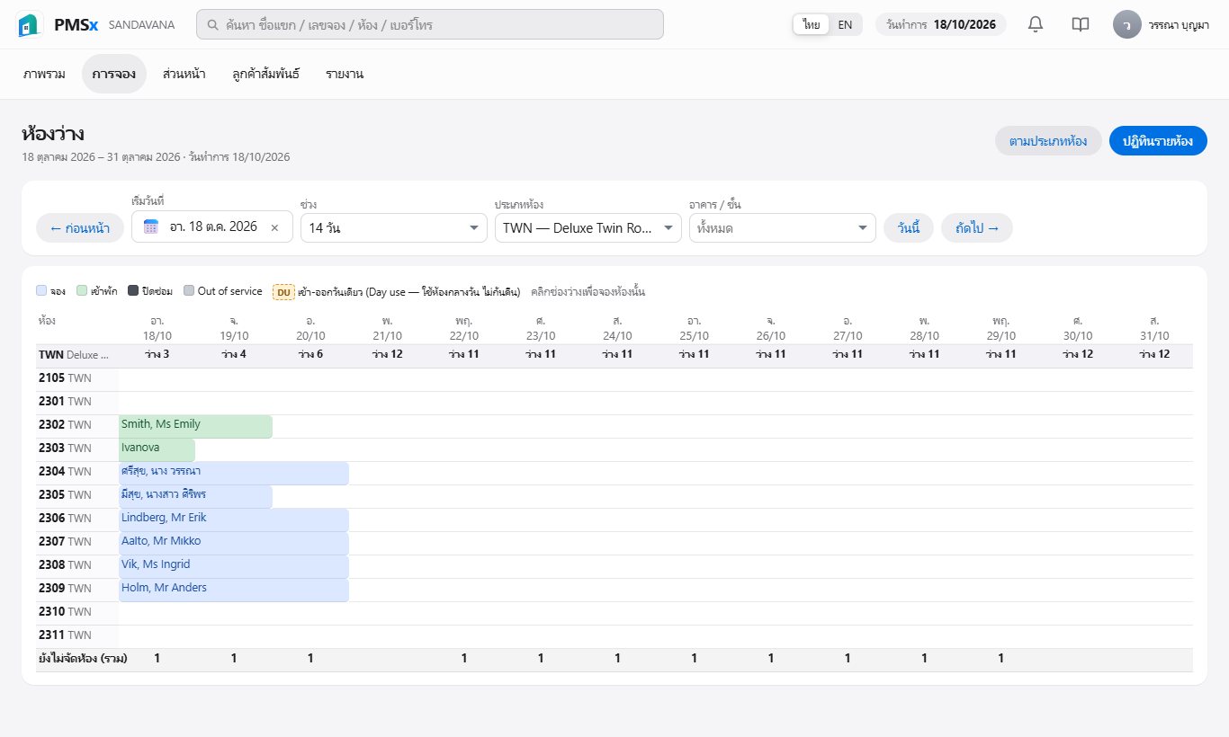Viewport: 1229px width, 737px height.
Task: Click the ยังไม่จัดห้อง (รวม) row label
Action: [x=83, y=659]
